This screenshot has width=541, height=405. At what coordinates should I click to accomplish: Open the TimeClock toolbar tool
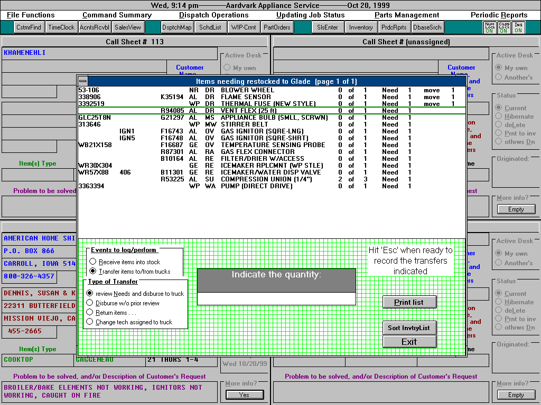click(61, 27)
